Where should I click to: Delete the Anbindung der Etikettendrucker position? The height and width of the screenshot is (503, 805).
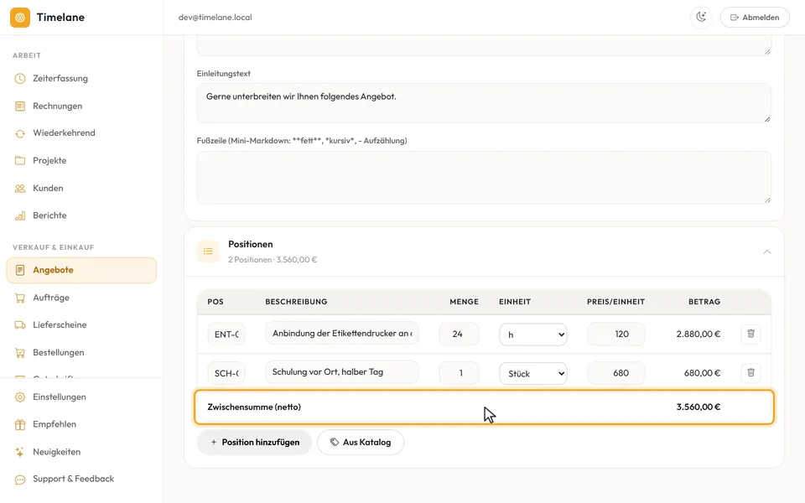(750, 334)
